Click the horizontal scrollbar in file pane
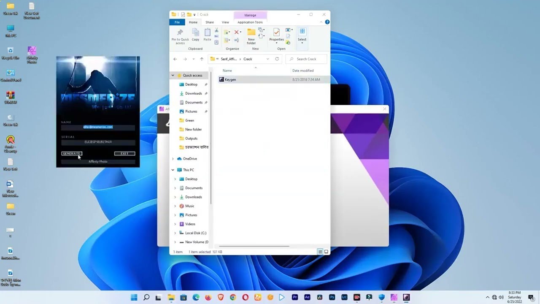The image size is (540, 304). coord(254,246)
